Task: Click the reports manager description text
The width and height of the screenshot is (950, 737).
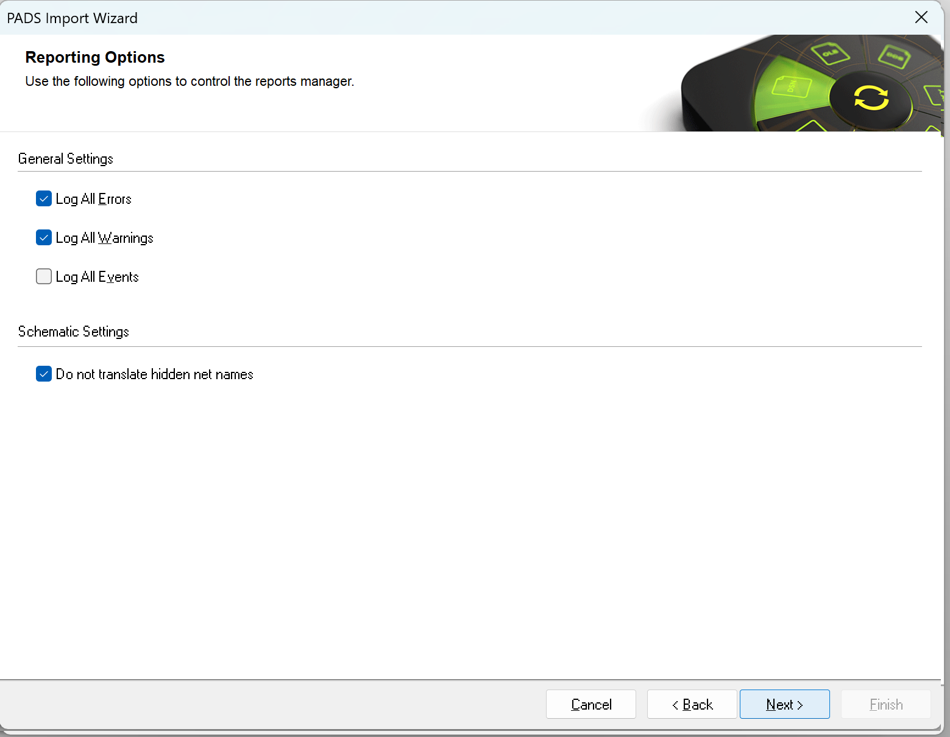Action: coord(190,82)
